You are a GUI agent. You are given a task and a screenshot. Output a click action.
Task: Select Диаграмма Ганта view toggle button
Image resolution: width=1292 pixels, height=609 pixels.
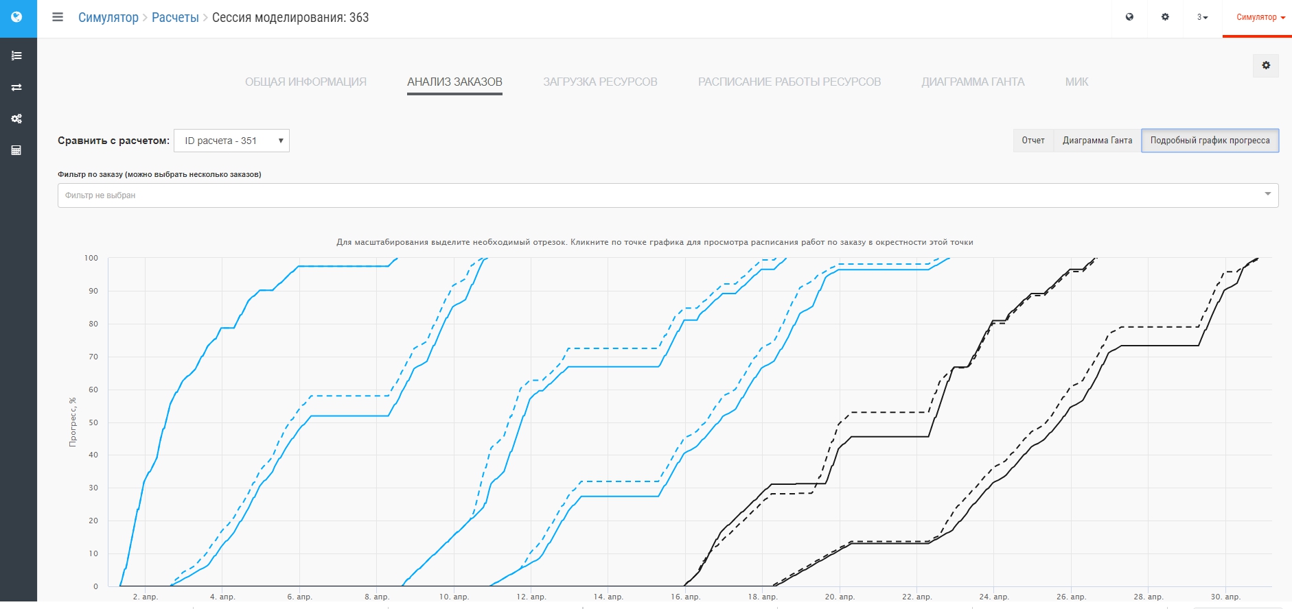coord(1097,141)
